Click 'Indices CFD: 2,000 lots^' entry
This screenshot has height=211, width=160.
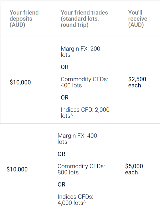coord(85,113)
